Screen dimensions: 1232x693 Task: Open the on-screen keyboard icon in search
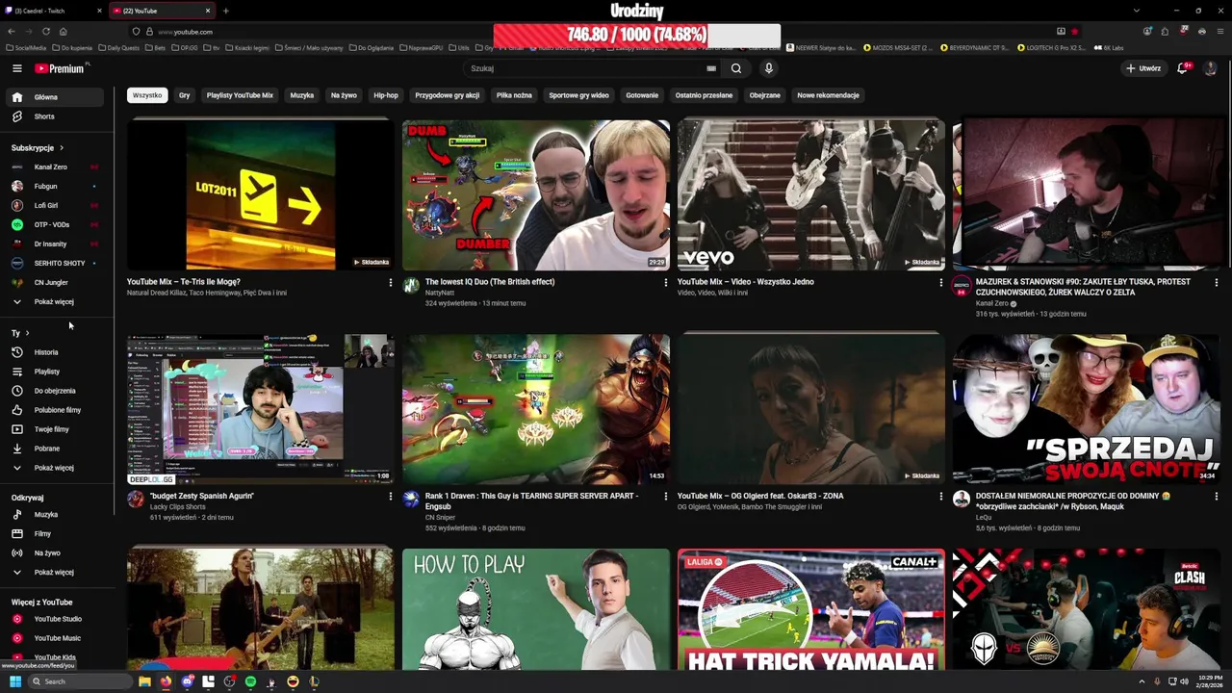tap(711, 68)
